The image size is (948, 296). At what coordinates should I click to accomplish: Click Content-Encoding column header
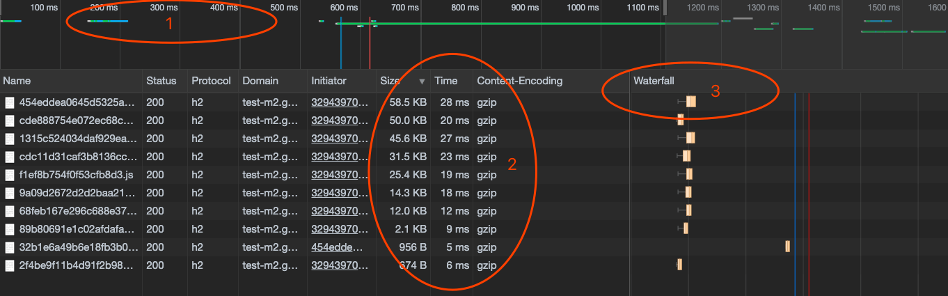[519, 81]
